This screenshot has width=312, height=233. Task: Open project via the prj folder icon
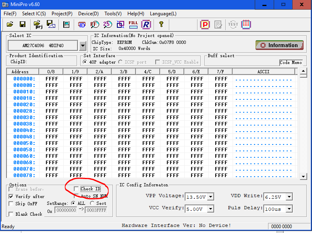[x=38, y=25]
